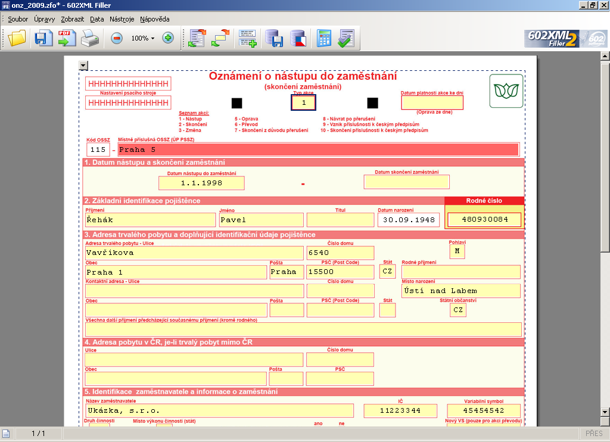The image size is (610, 442).
Task: Click the Název zaměstnavatele field
Action: 220,410
